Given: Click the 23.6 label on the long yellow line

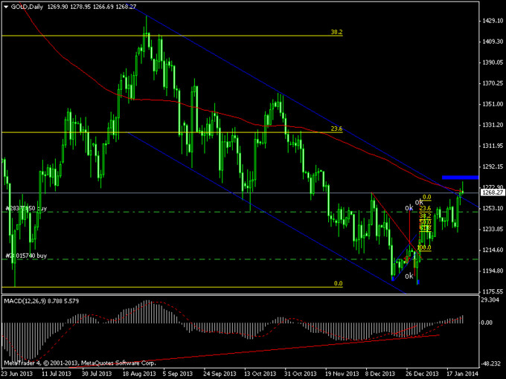Looking at the screenshot, I should (x=336, y=129).
